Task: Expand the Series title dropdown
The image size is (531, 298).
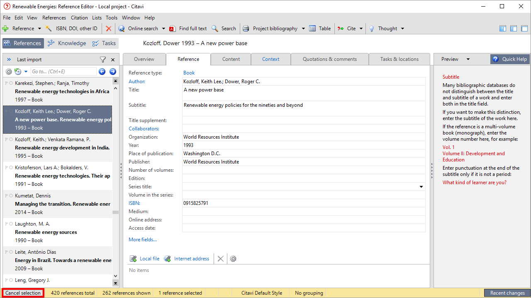Action: click(421, 187)
